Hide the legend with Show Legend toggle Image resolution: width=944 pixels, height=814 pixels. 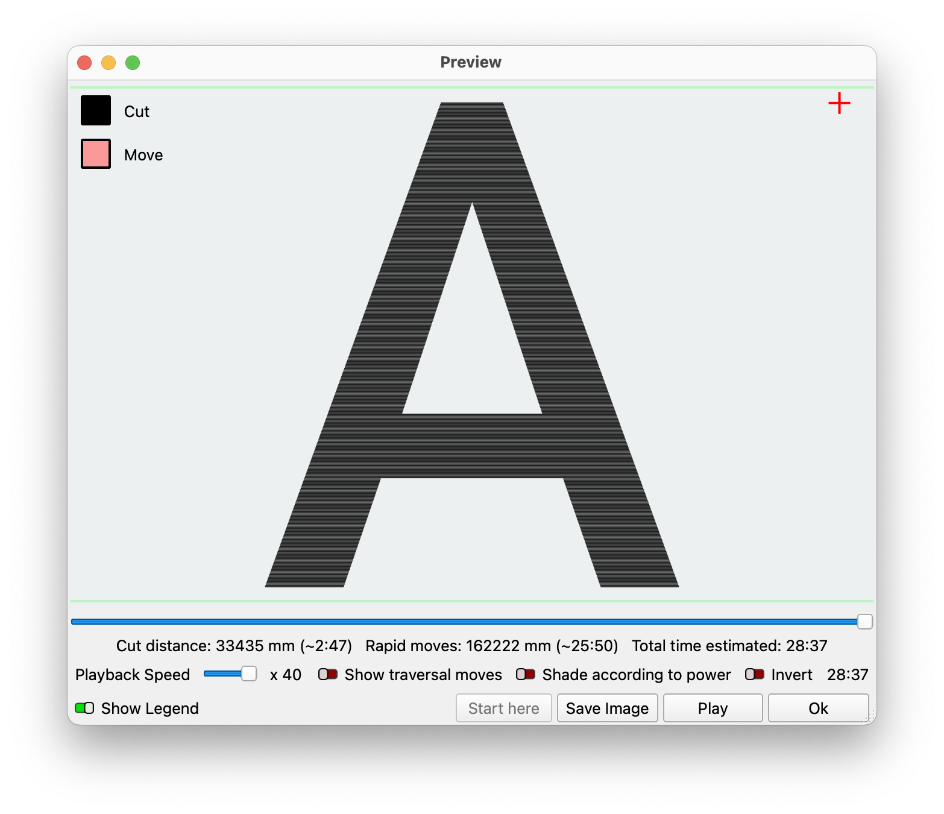tap(84, 708)
